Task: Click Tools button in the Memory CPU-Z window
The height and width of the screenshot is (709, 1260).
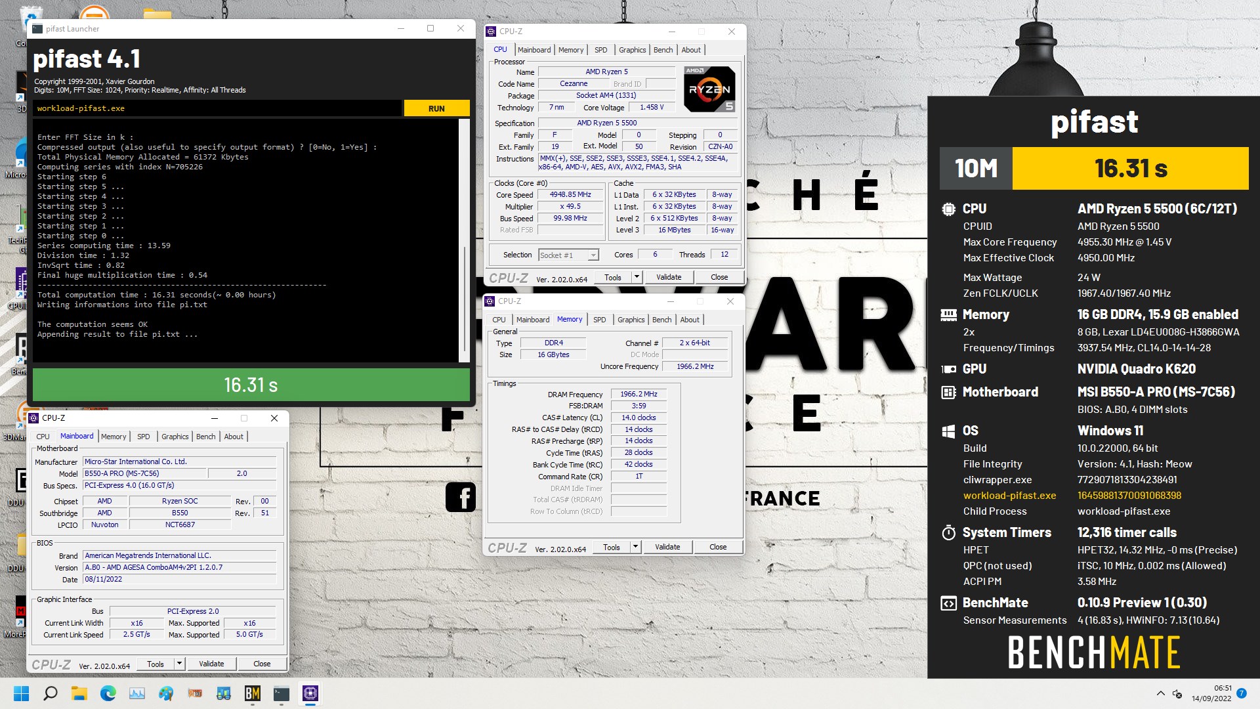Action: pos(612,547)
